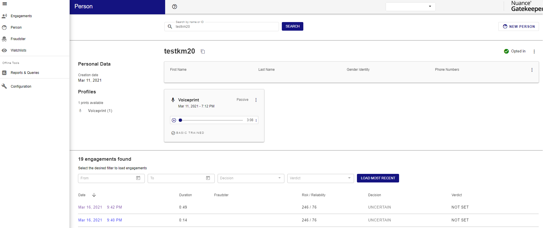Open personal data card options menu

pos(532,70)
